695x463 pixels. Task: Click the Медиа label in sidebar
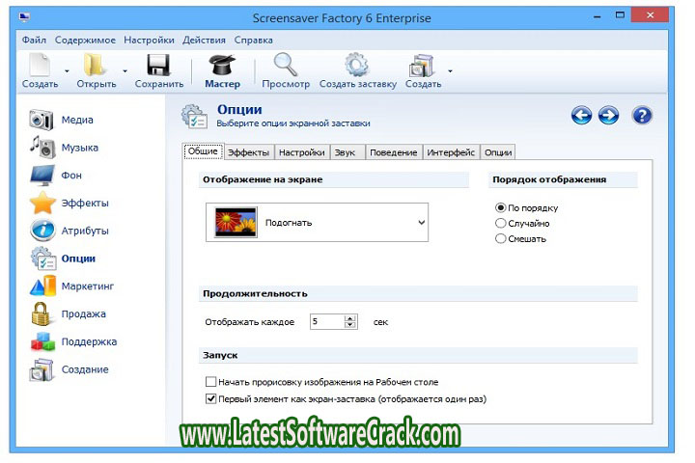[77, 120]
